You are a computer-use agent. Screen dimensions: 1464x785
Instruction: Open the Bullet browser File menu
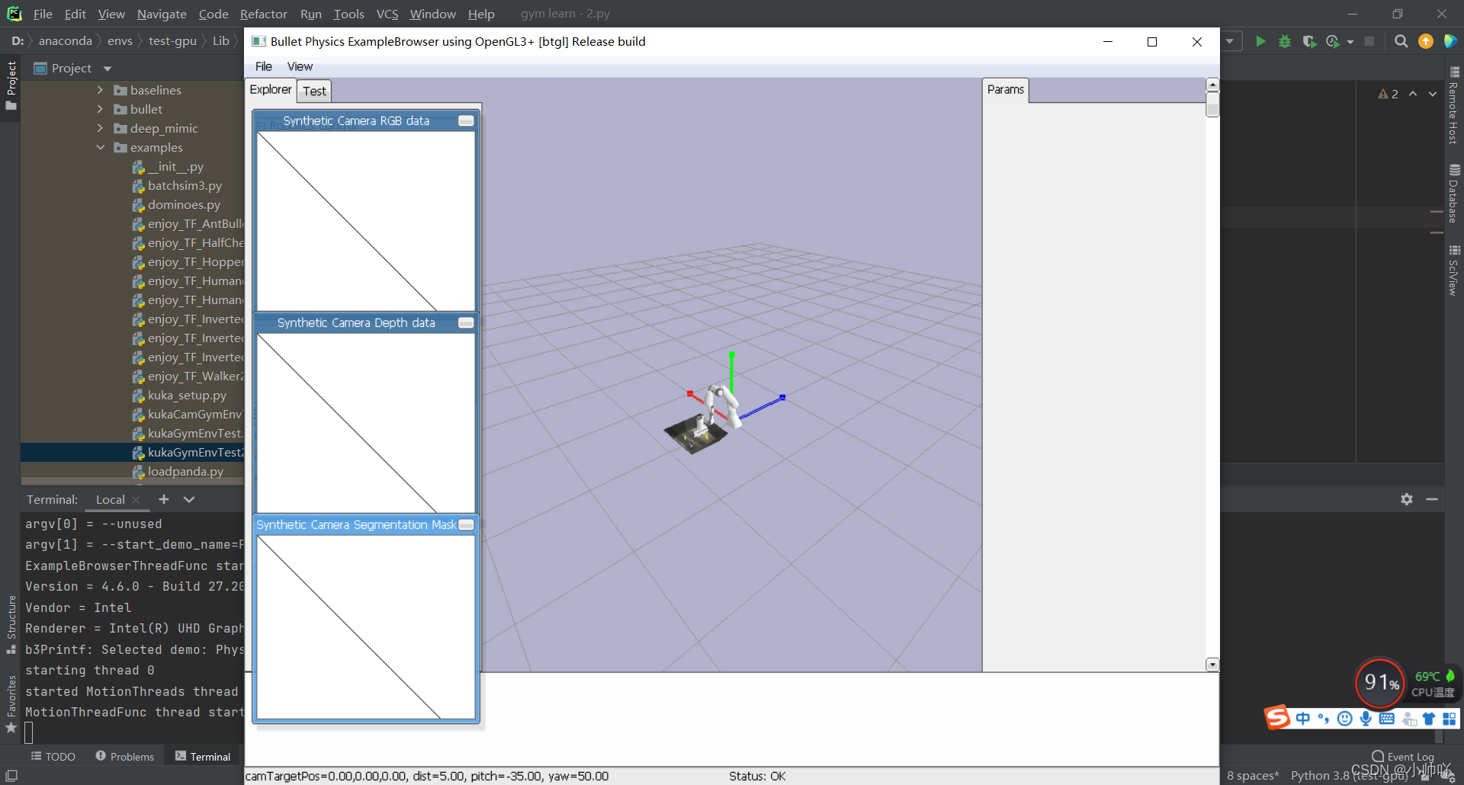pos(263,66)
